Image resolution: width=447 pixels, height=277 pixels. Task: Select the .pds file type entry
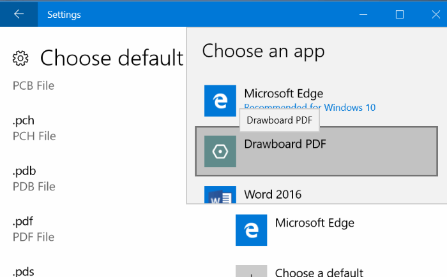pyautogui.click(x=24, y=271)
